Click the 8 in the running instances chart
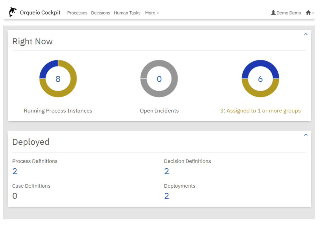 point(58,79)
